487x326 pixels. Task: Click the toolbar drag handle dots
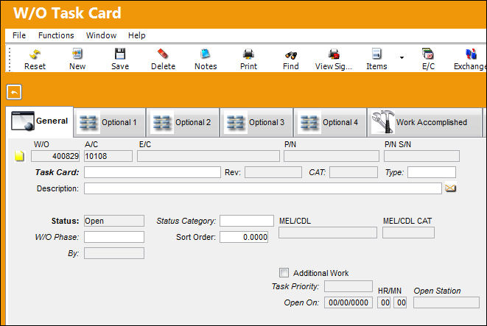10,59
